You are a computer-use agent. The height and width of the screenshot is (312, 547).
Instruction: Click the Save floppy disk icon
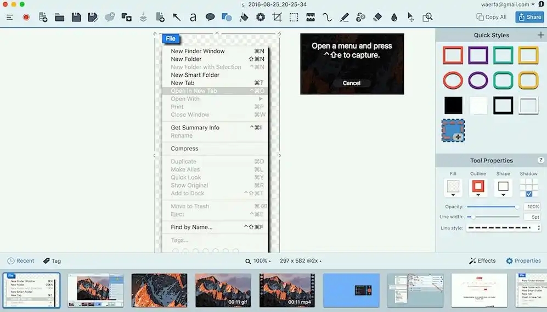point(76,17)
